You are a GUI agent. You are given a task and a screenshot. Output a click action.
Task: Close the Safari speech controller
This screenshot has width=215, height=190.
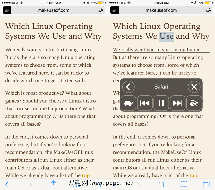pos(194,87)
